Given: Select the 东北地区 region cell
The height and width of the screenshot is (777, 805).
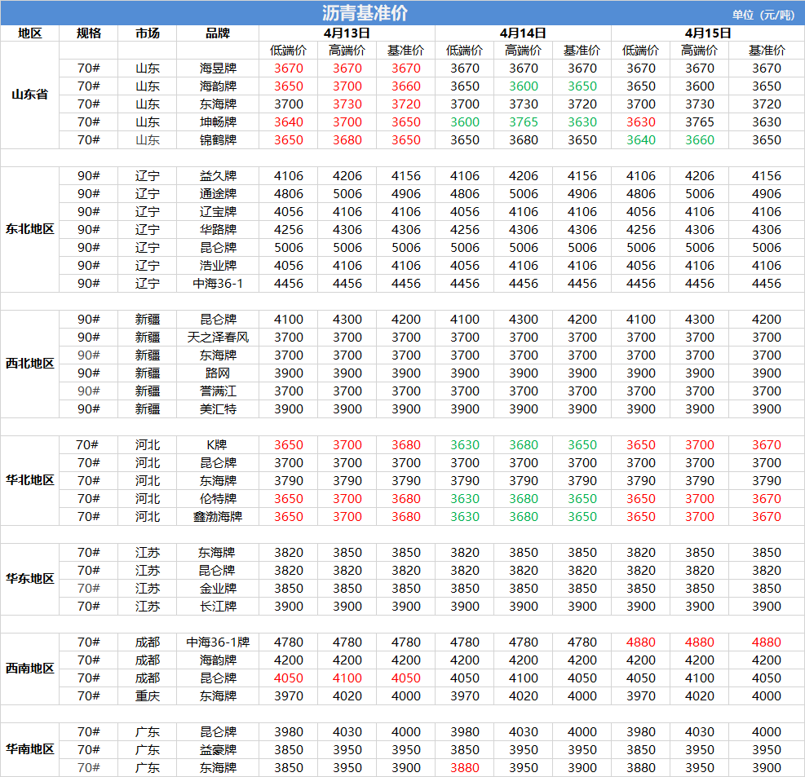Looking at the screenshot, I should point(29,229).
